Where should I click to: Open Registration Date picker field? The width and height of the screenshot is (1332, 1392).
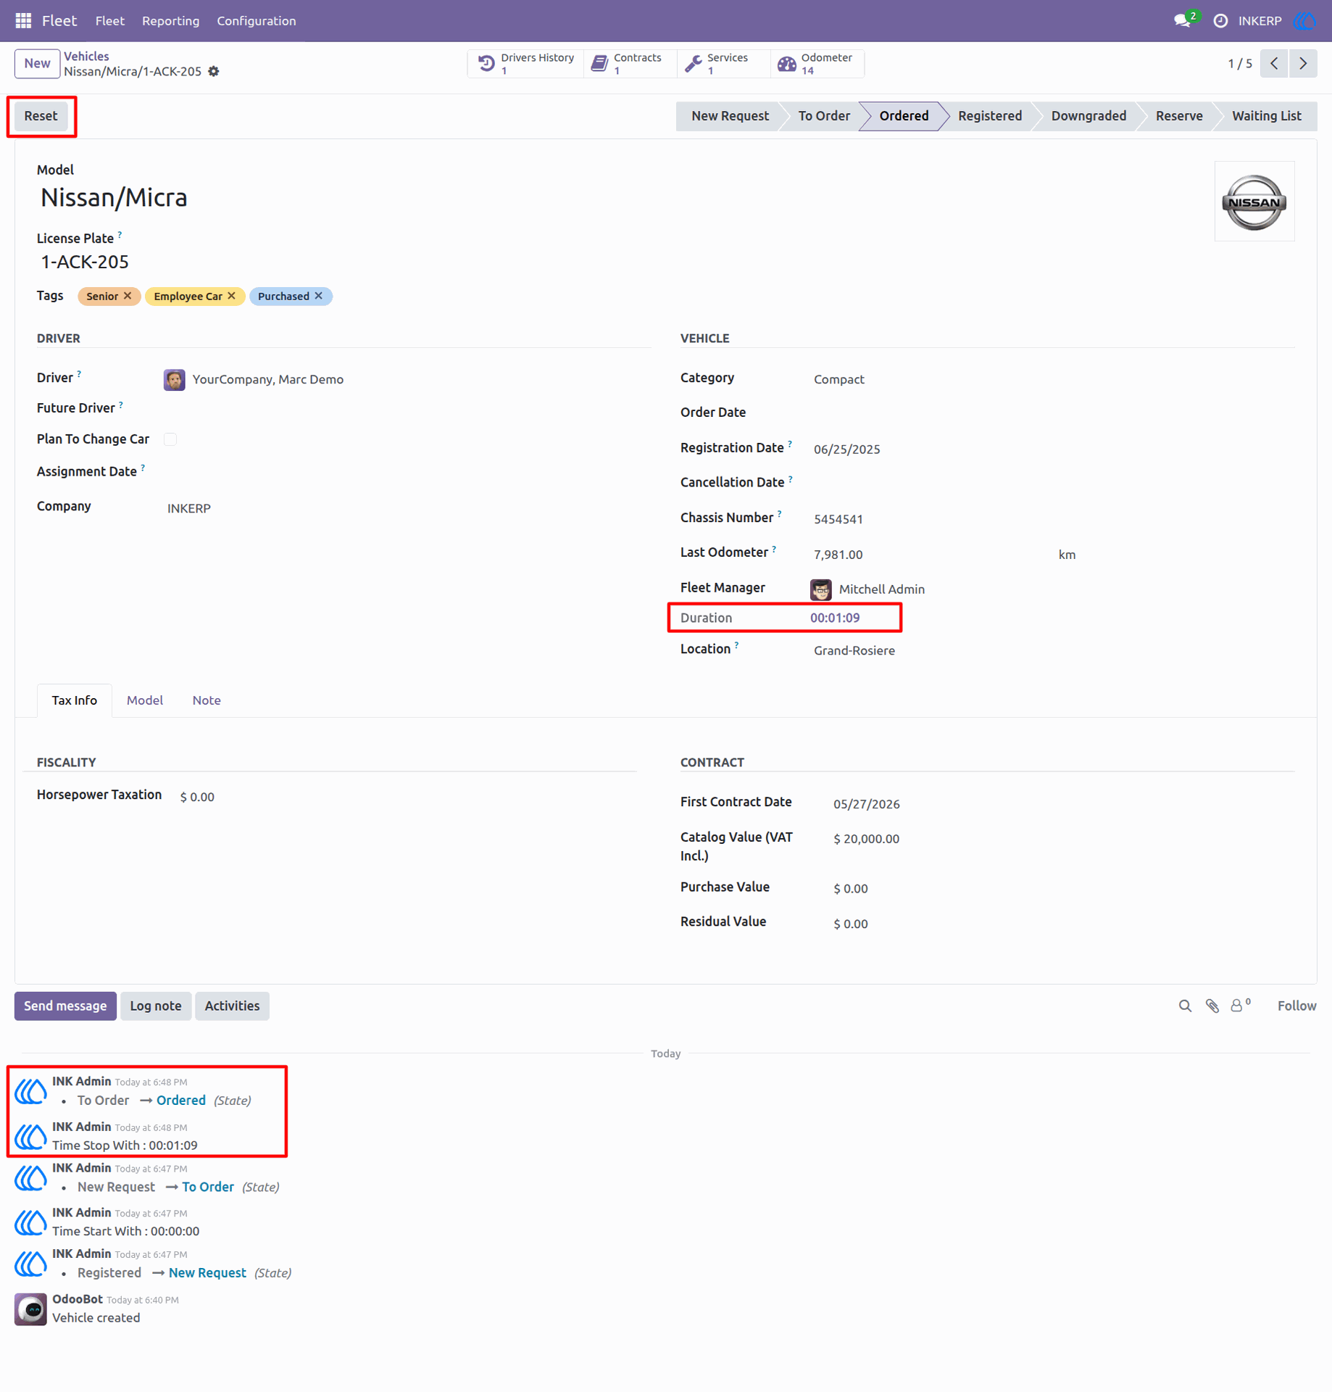[1053, 449]
